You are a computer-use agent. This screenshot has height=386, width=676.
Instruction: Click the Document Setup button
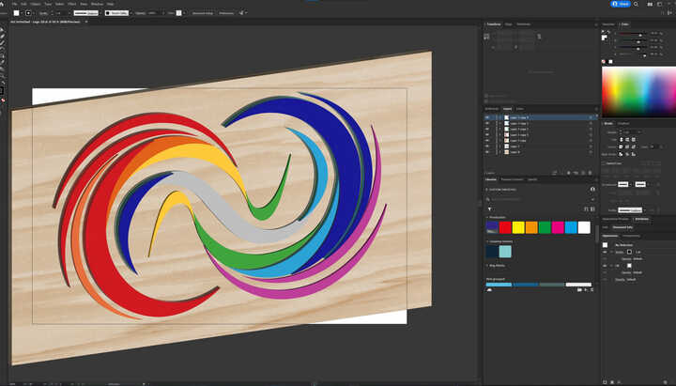(x=203, y=13)
